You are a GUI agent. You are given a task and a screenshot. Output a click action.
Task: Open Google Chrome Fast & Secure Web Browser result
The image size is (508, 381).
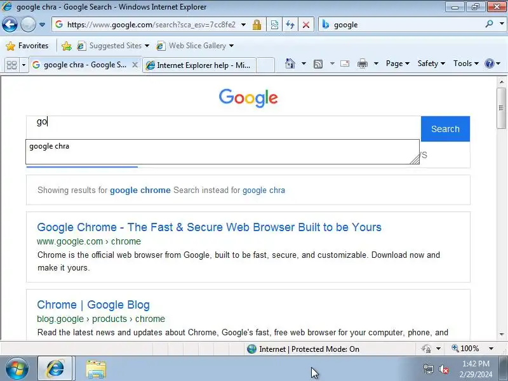click(x=209, y=227)
